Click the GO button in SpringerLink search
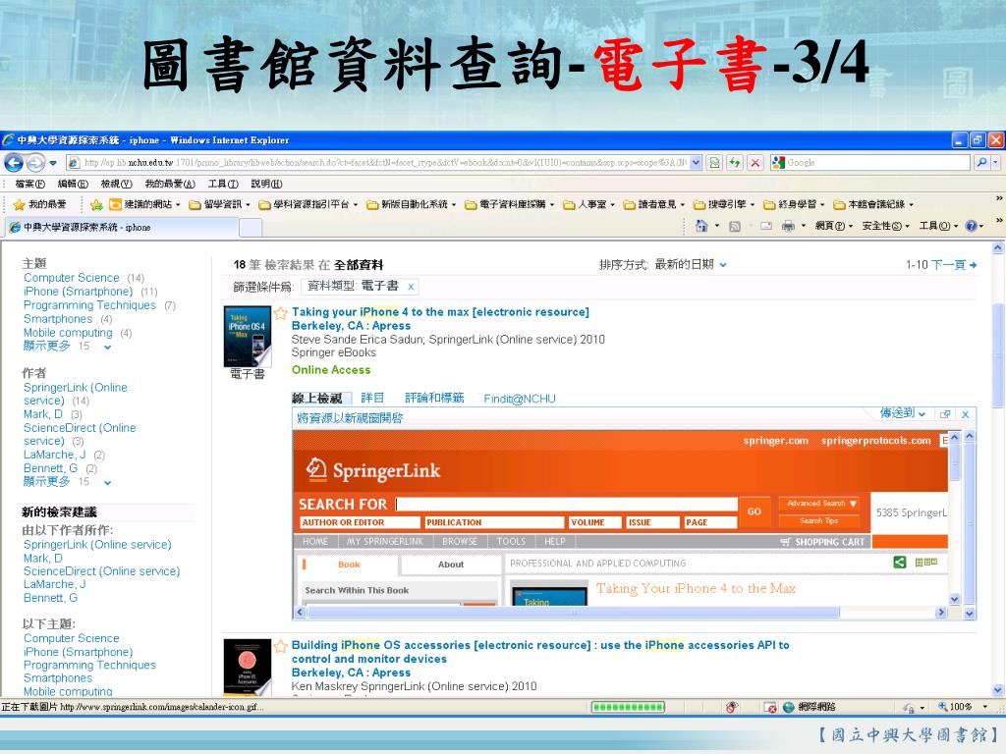The width and height of the screenshot is (1006, 754). (754, 511)
